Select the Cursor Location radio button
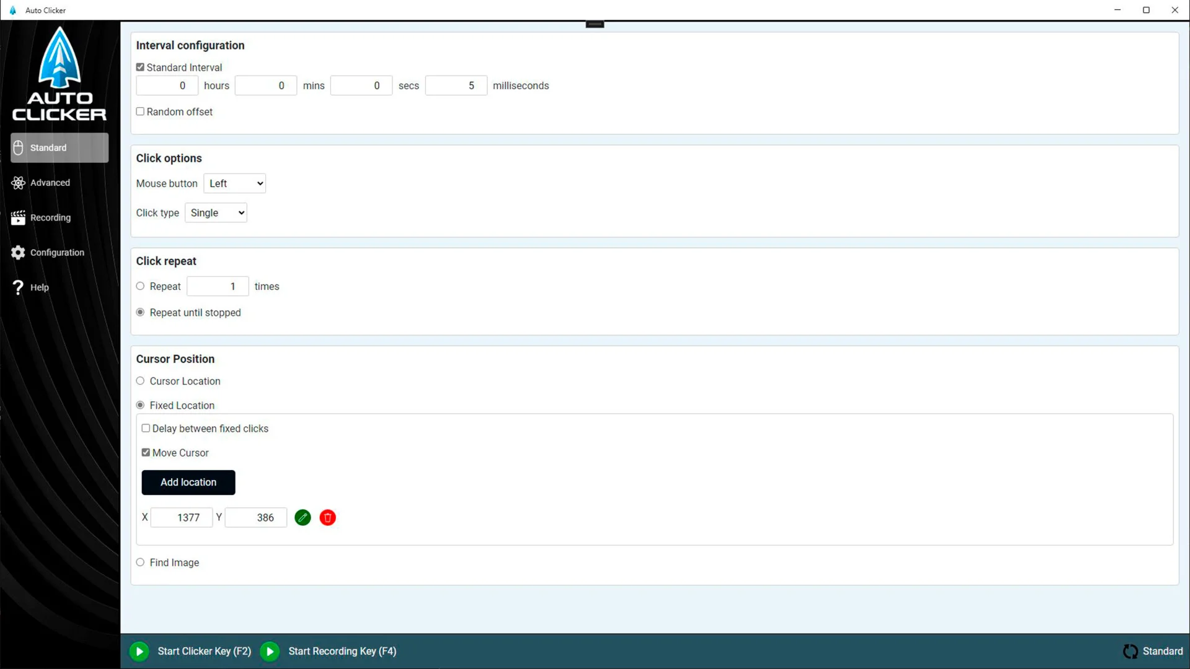 pyautogui.click(x=140, y=382)
